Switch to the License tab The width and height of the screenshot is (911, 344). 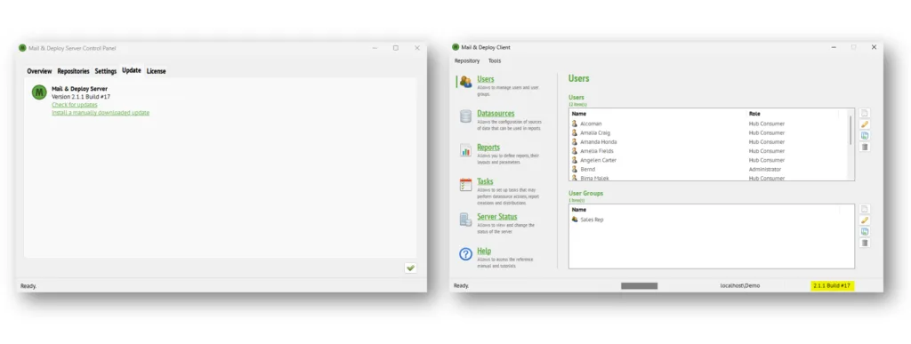click(x=156, y=71)
